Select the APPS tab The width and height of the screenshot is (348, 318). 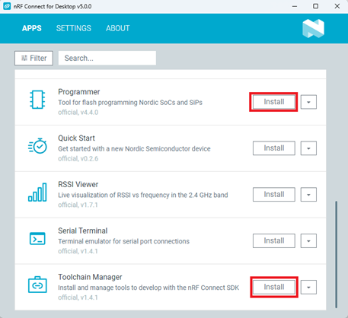click(x=32, y=28)
